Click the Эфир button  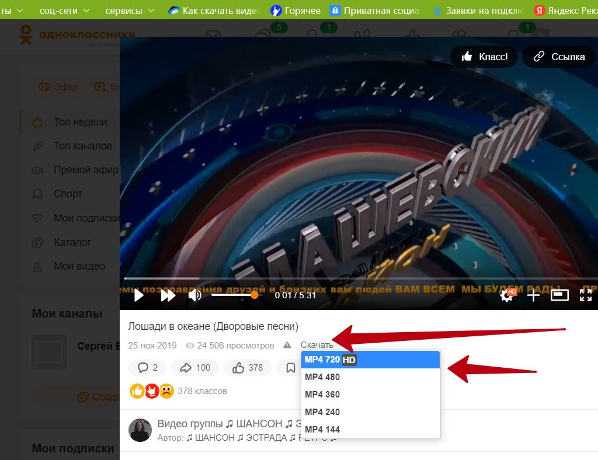click(x=58, y=87)
